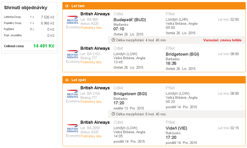The width and height of the screenshot is (247, 148).
Task: Click British Airways logo for flight BA 865
Action: click(x=72, y=20)
